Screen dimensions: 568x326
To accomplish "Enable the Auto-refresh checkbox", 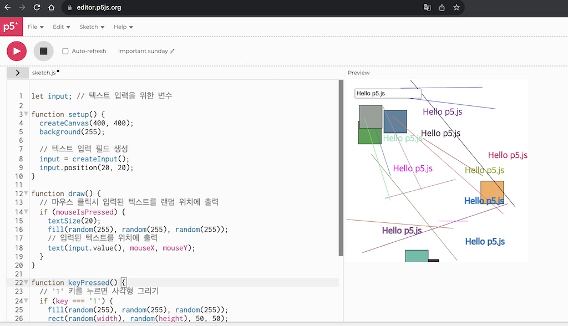I will coord(65,50).
